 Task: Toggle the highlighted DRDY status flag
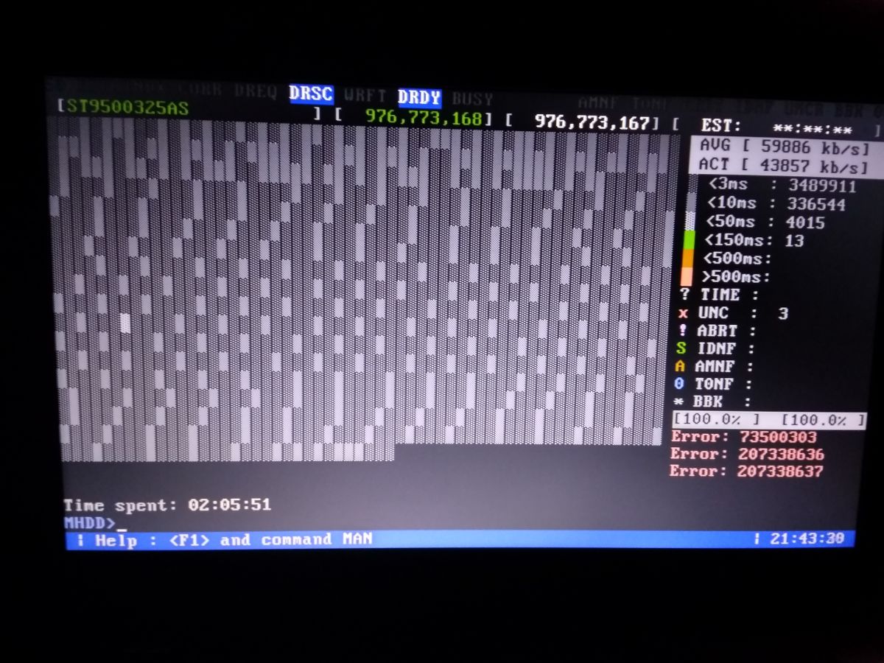pyautogui.click(x=420, y=97)
